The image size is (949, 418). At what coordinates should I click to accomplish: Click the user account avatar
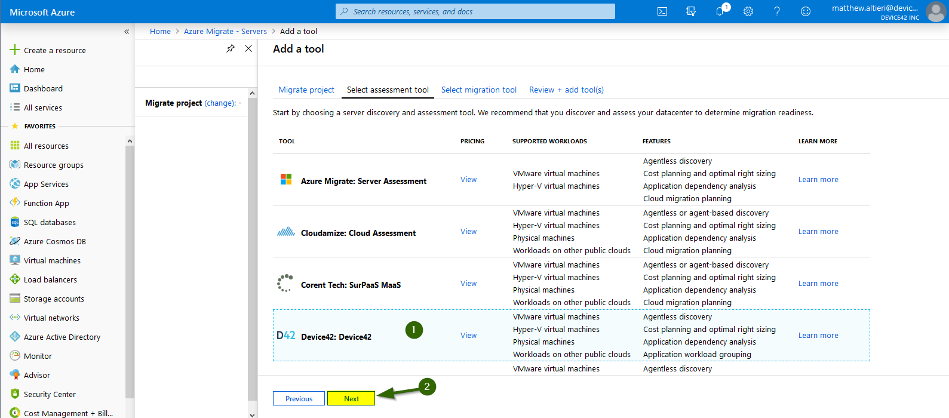click(x=936, y=11)
